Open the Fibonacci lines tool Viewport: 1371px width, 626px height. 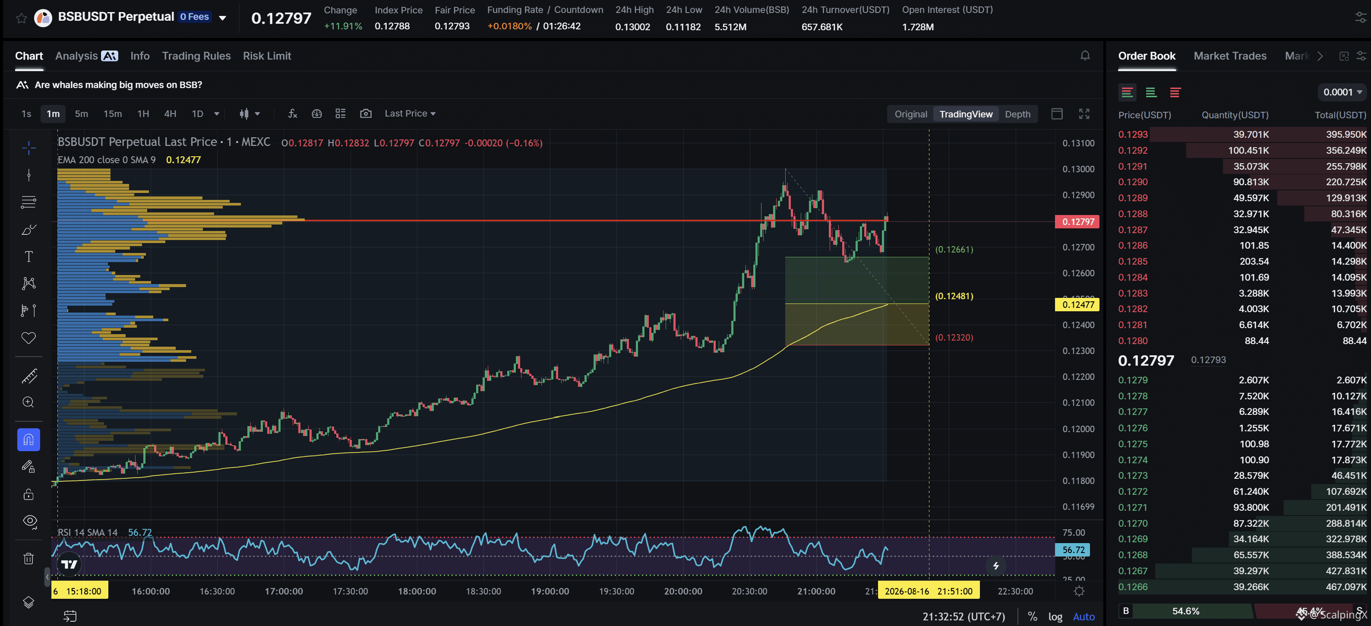pyautogui.click(x=29, y=202)
